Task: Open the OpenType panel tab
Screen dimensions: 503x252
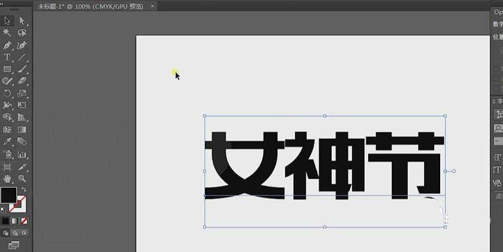Action: tap(497, 12)
